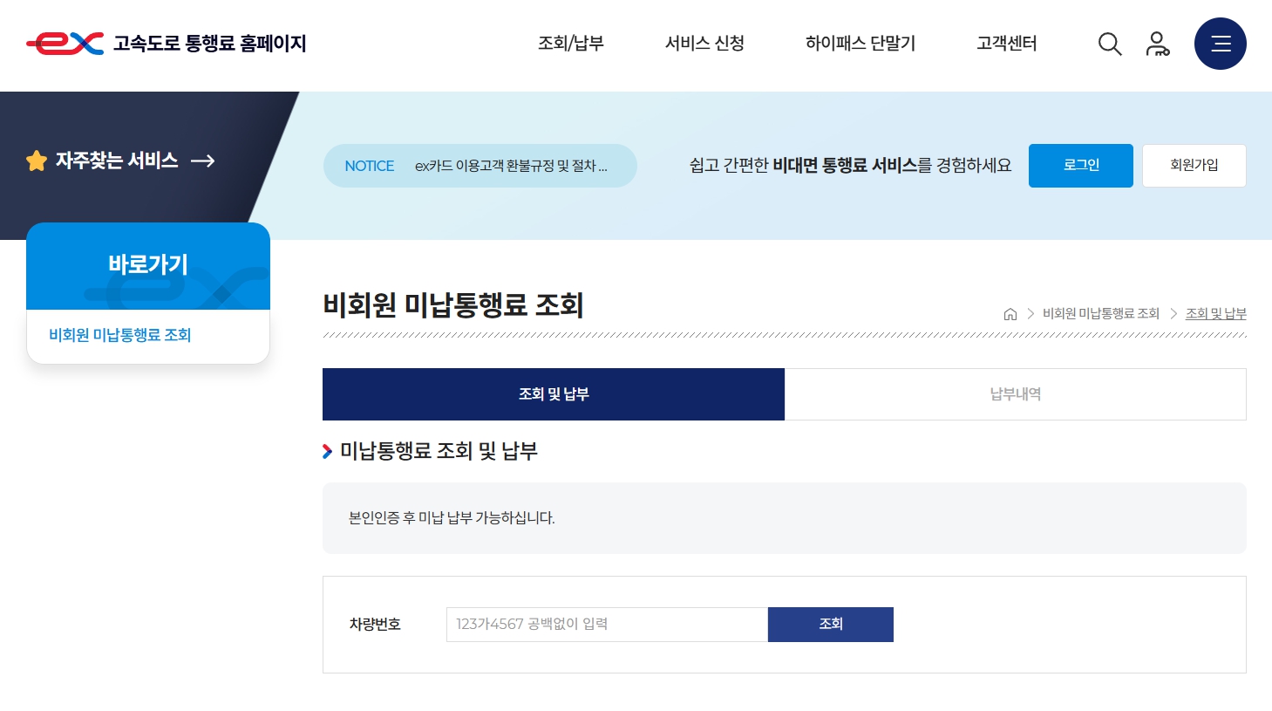The width and height of the screenshot is (1272, 711).
Task: Click the person-with-key login icon
Action: tap(1157, 44)
